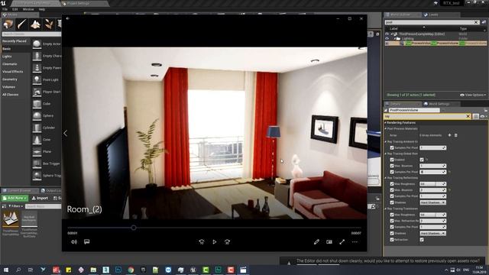The height and width of the screenshot is (275, 489).
Task: Pick the Cube primitive icon
Action: click(x=37, y=104)
